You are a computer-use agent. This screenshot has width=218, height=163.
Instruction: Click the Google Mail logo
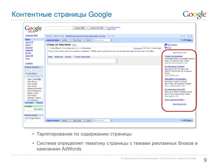(x=33, y=29)
